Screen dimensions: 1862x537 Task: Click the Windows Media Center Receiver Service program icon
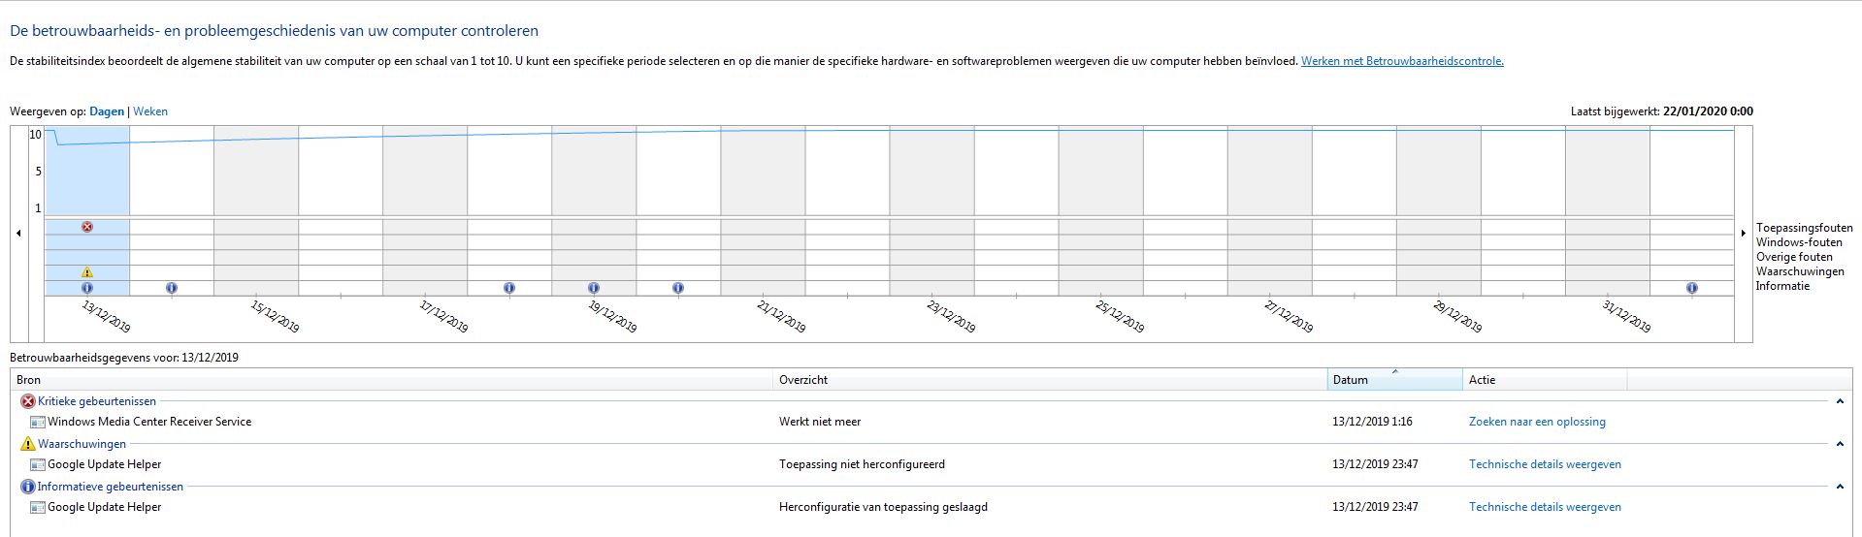(x=38, y=423)
